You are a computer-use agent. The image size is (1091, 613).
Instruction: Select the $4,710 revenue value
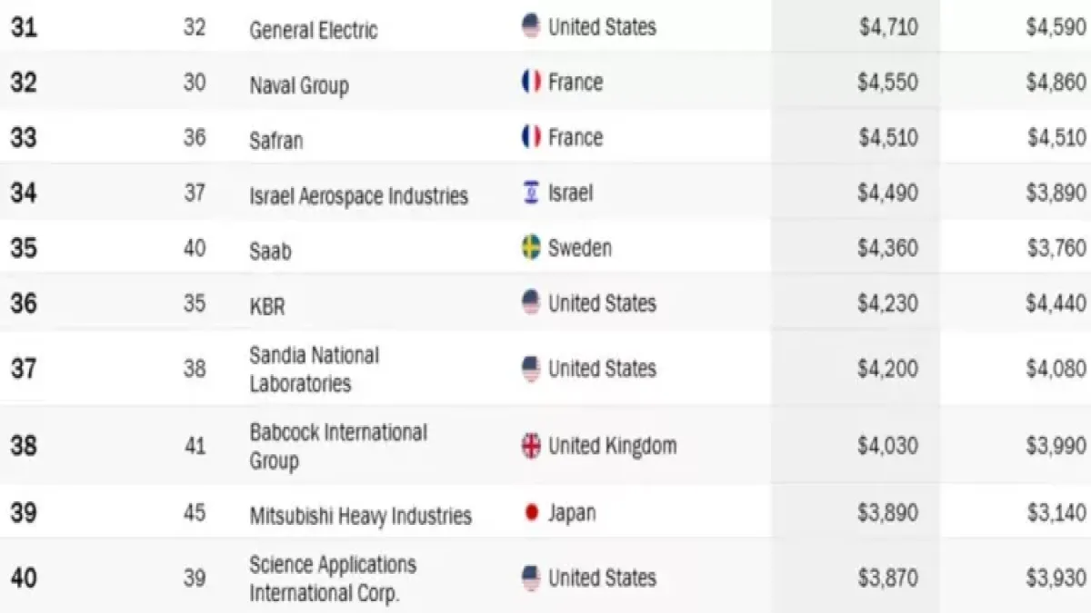(887, 27)
